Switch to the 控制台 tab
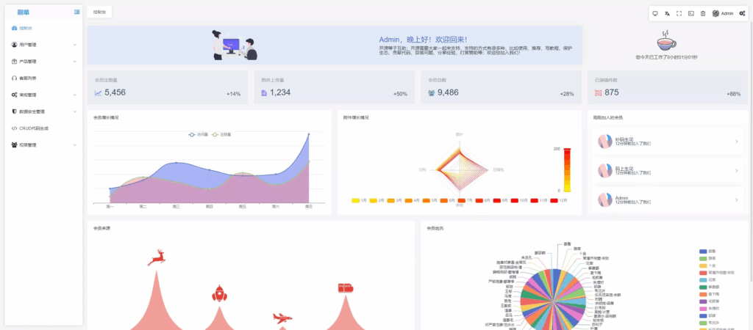The height and width of the screenshot is (330, 753). pyautogui.click(x=99, y=12)
